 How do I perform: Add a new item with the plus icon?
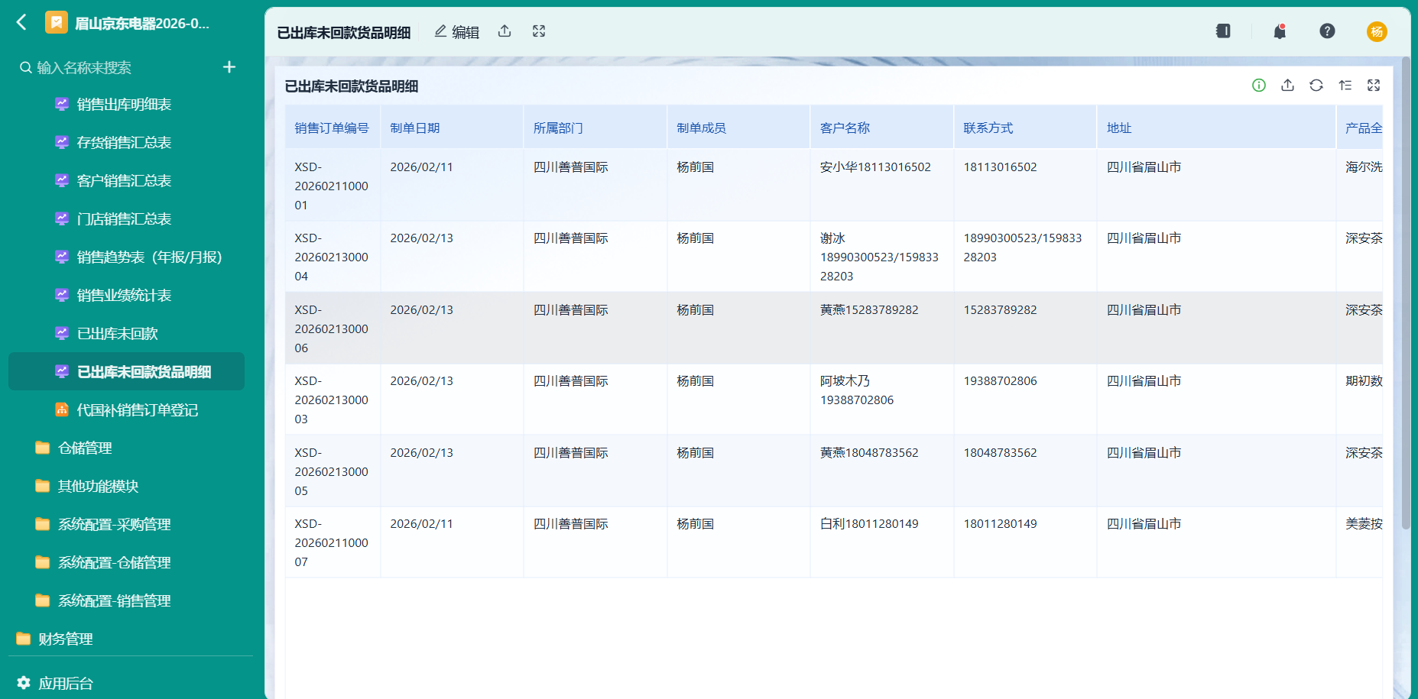[x=229, y=67]
